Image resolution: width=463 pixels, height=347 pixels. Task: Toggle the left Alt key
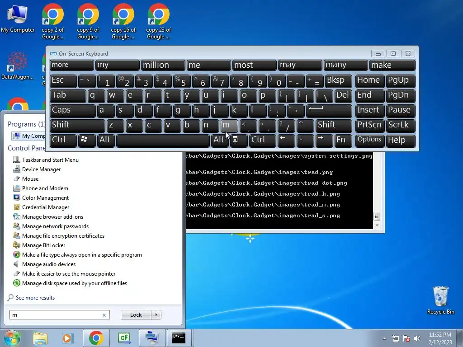tap(106, 141)
